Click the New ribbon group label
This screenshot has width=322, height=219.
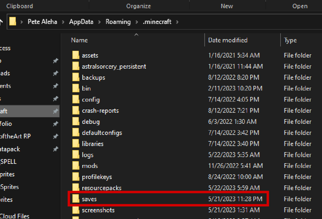coord(227,6)
